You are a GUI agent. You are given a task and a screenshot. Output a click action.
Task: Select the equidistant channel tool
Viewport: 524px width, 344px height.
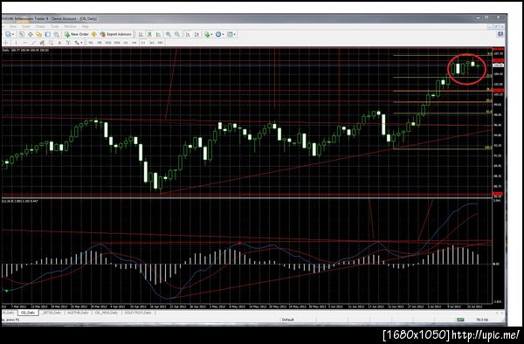point(42,43)
